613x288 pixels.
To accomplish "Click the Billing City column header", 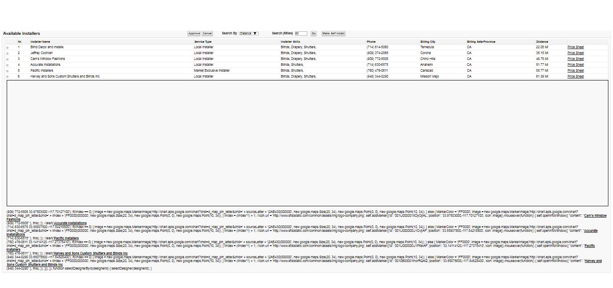I will [428, 42].
